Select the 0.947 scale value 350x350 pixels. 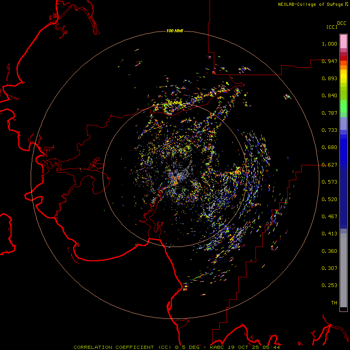point(329,61)
